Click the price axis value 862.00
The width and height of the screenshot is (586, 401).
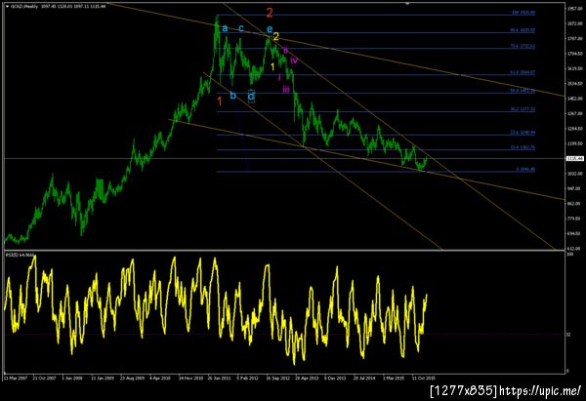(x=573, y=204)
